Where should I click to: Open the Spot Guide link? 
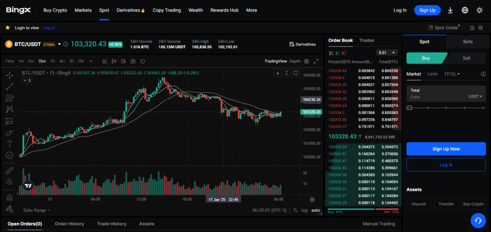click(x=444, y=28)
